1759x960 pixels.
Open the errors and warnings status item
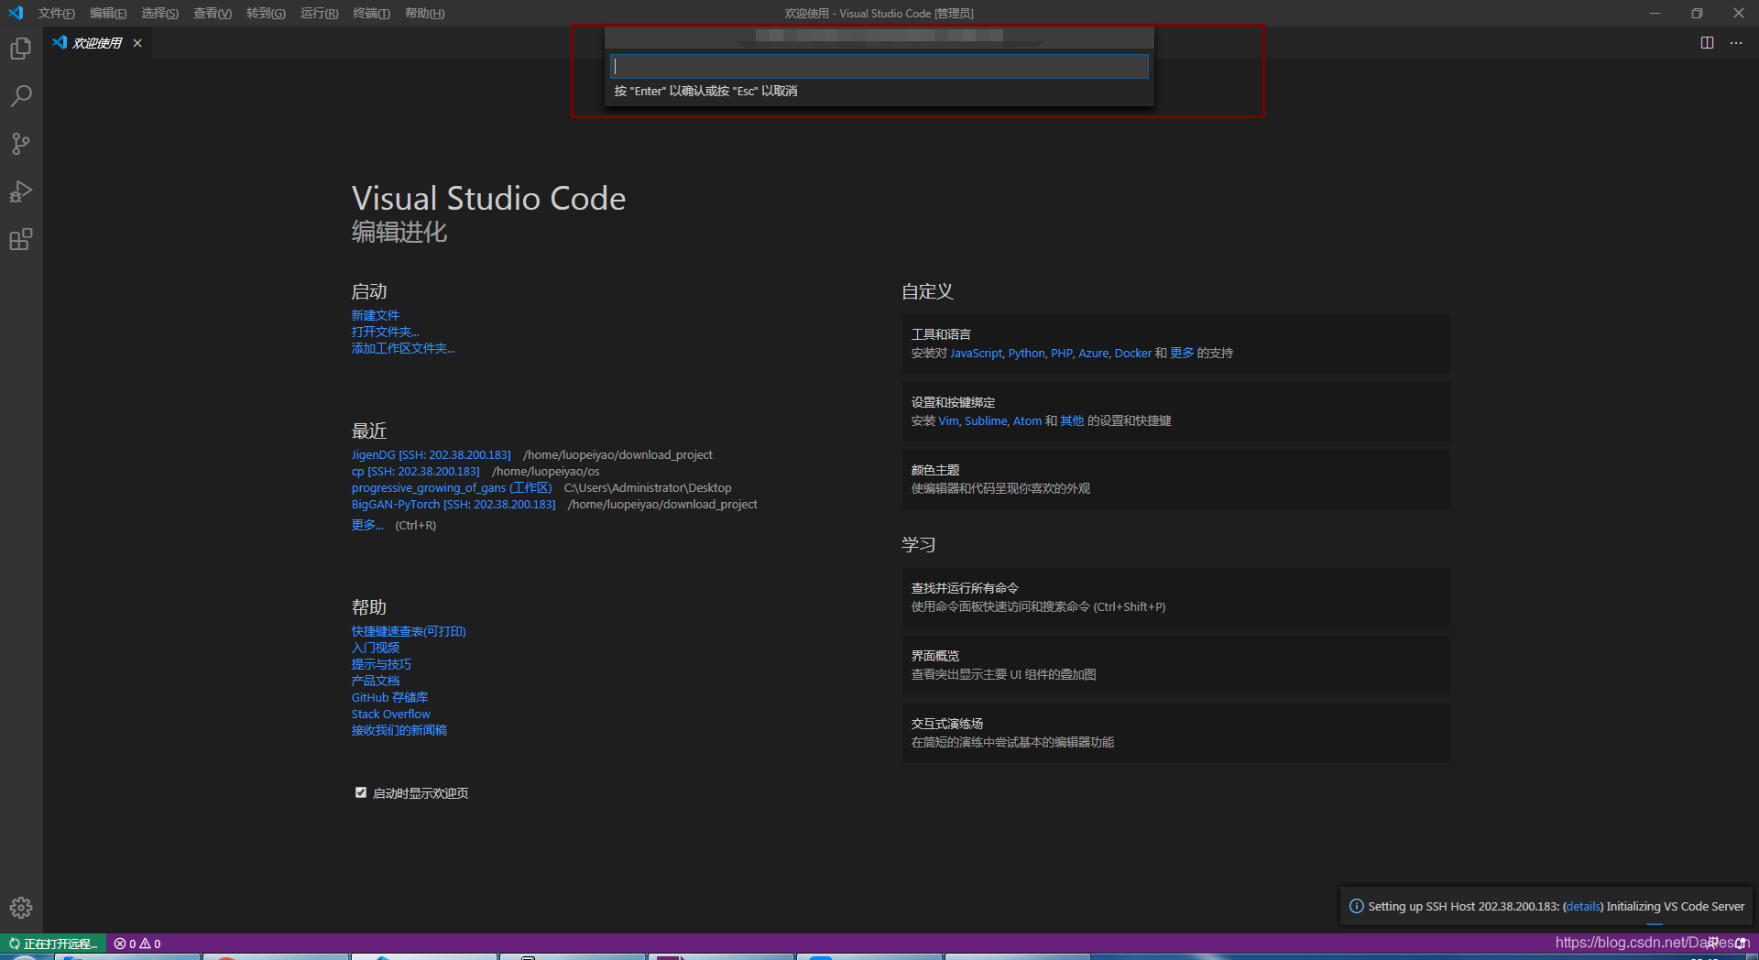[x=137, y=944]
